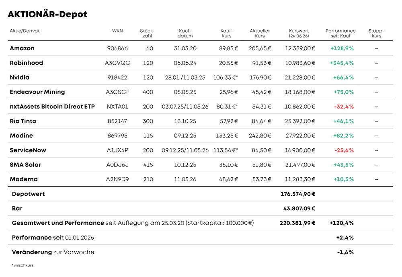This screenshot has height=277, width=402.
Task: Click year-to-date value +2,4%
Action: 345,238
